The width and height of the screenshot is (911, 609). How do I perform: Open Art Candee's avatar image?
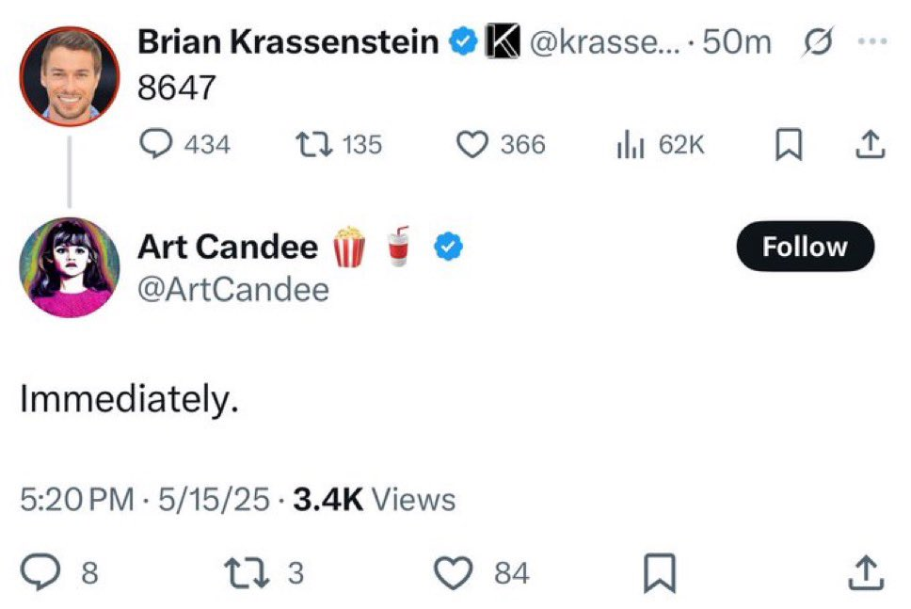coord(70,267)
